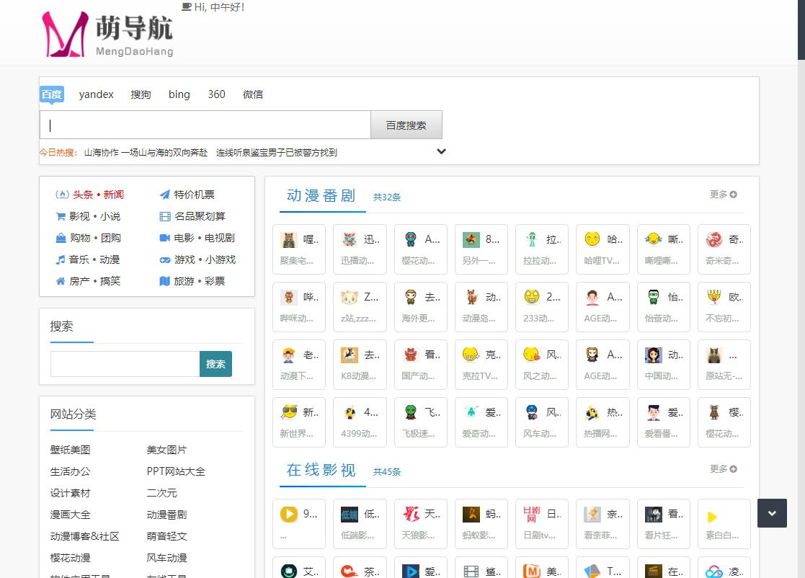Click the film-strip icon beside 名品聚划算
Image resolution: width=805 pixels, height=578 pixels.
point(165,216)
